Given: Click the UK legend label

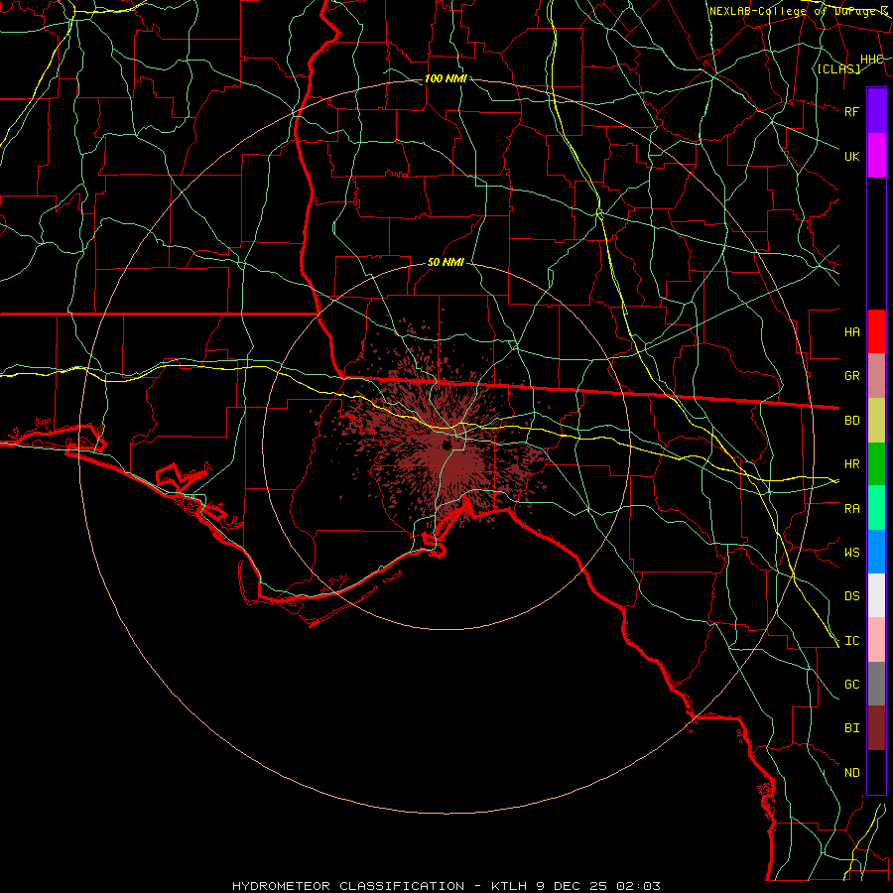Looking at the screenshot, I should tap(851, 156).
